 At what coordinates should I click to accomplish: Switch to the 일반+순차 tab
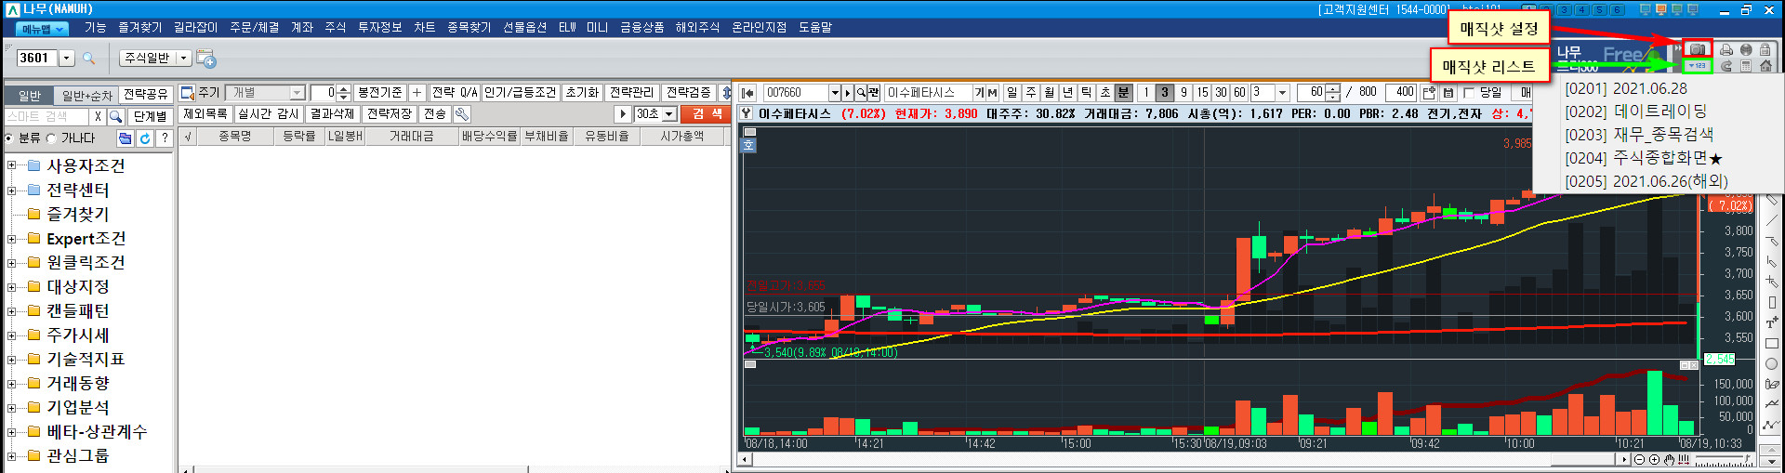pos(86,95)
